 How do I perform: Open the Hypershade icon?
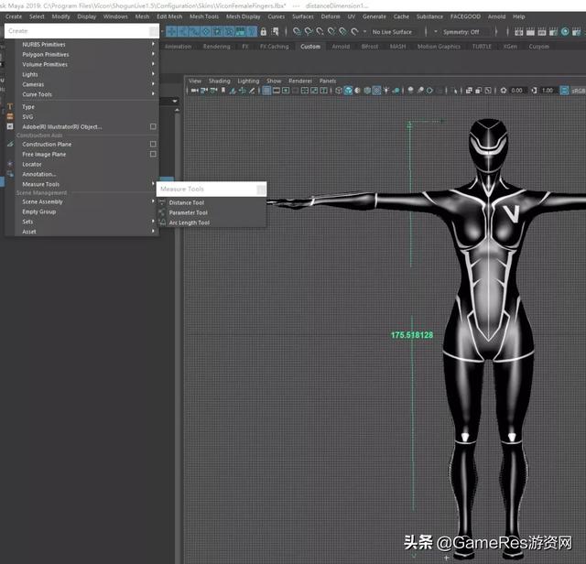click(x=565, y=32)
